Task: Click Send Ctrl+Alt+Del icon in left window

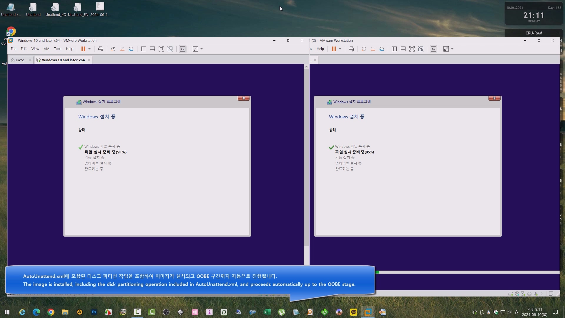Action: coord(101,49)
